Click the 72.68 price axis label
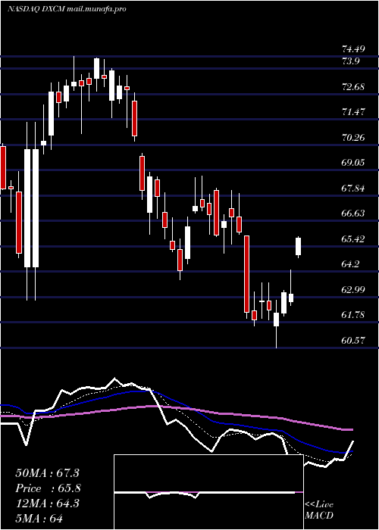The image size is (379, 530). (x=354, y=86)
